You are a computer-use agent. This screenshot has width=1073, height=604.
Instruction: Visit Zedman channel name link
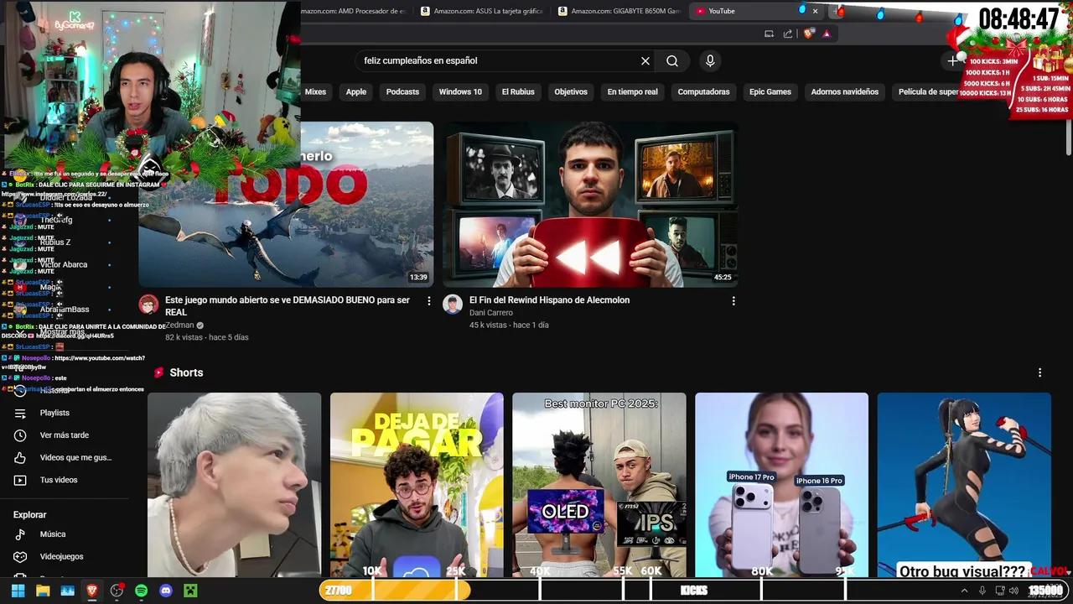pos(179,325)
